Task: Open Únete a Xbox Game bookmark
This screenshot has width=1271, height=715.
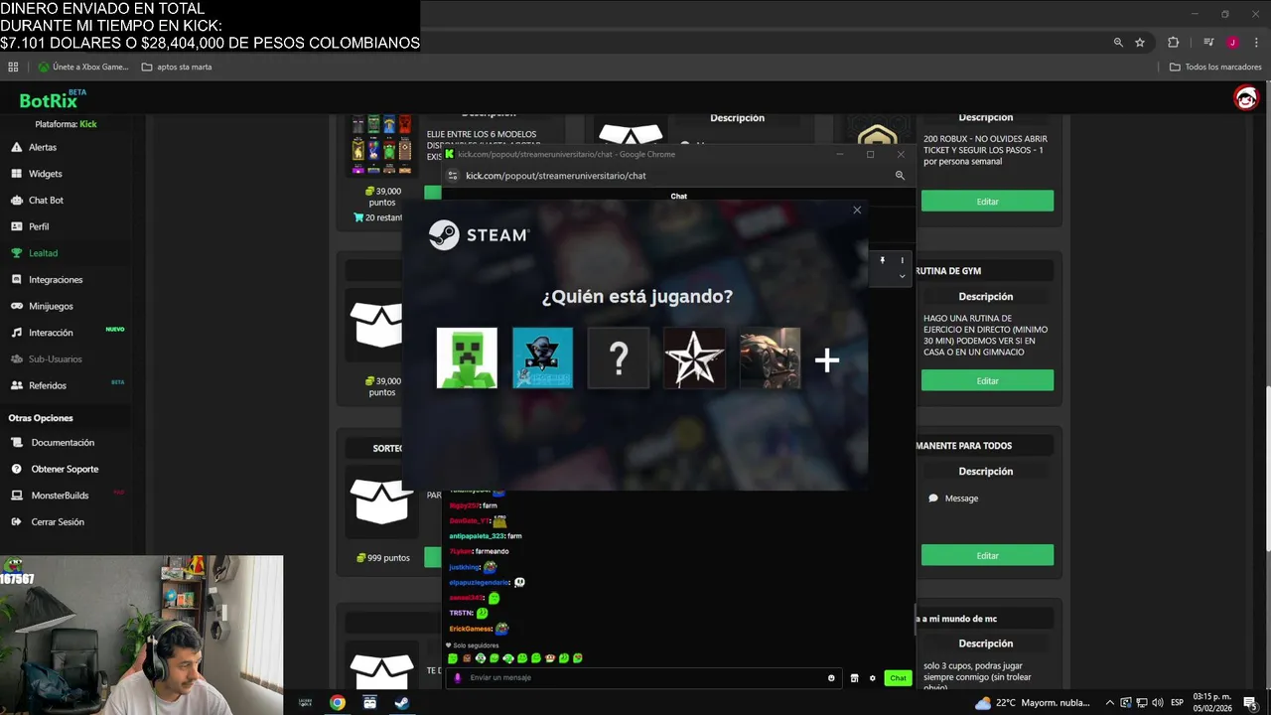Action: coord(83,68)
